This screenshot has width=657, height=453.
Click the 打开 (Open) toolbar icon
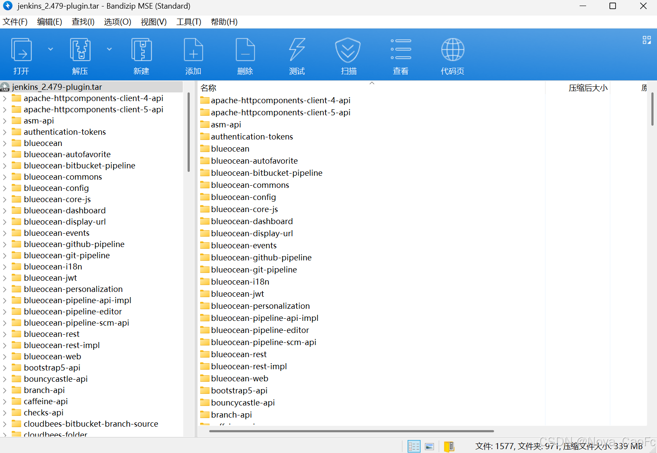pos(21,50)
